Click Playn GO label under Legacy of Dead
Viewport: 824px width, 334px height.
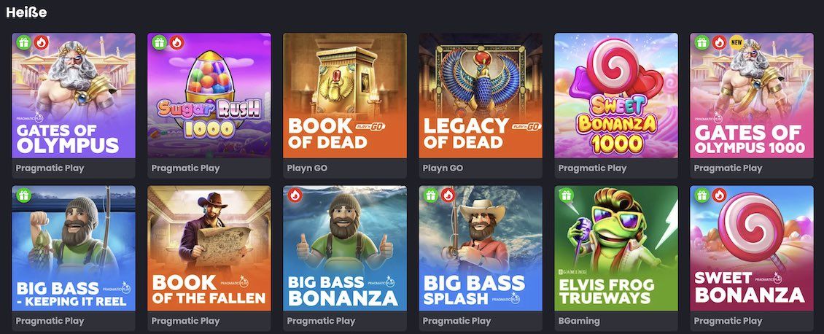pyautogui.click(x=442, y=168)
